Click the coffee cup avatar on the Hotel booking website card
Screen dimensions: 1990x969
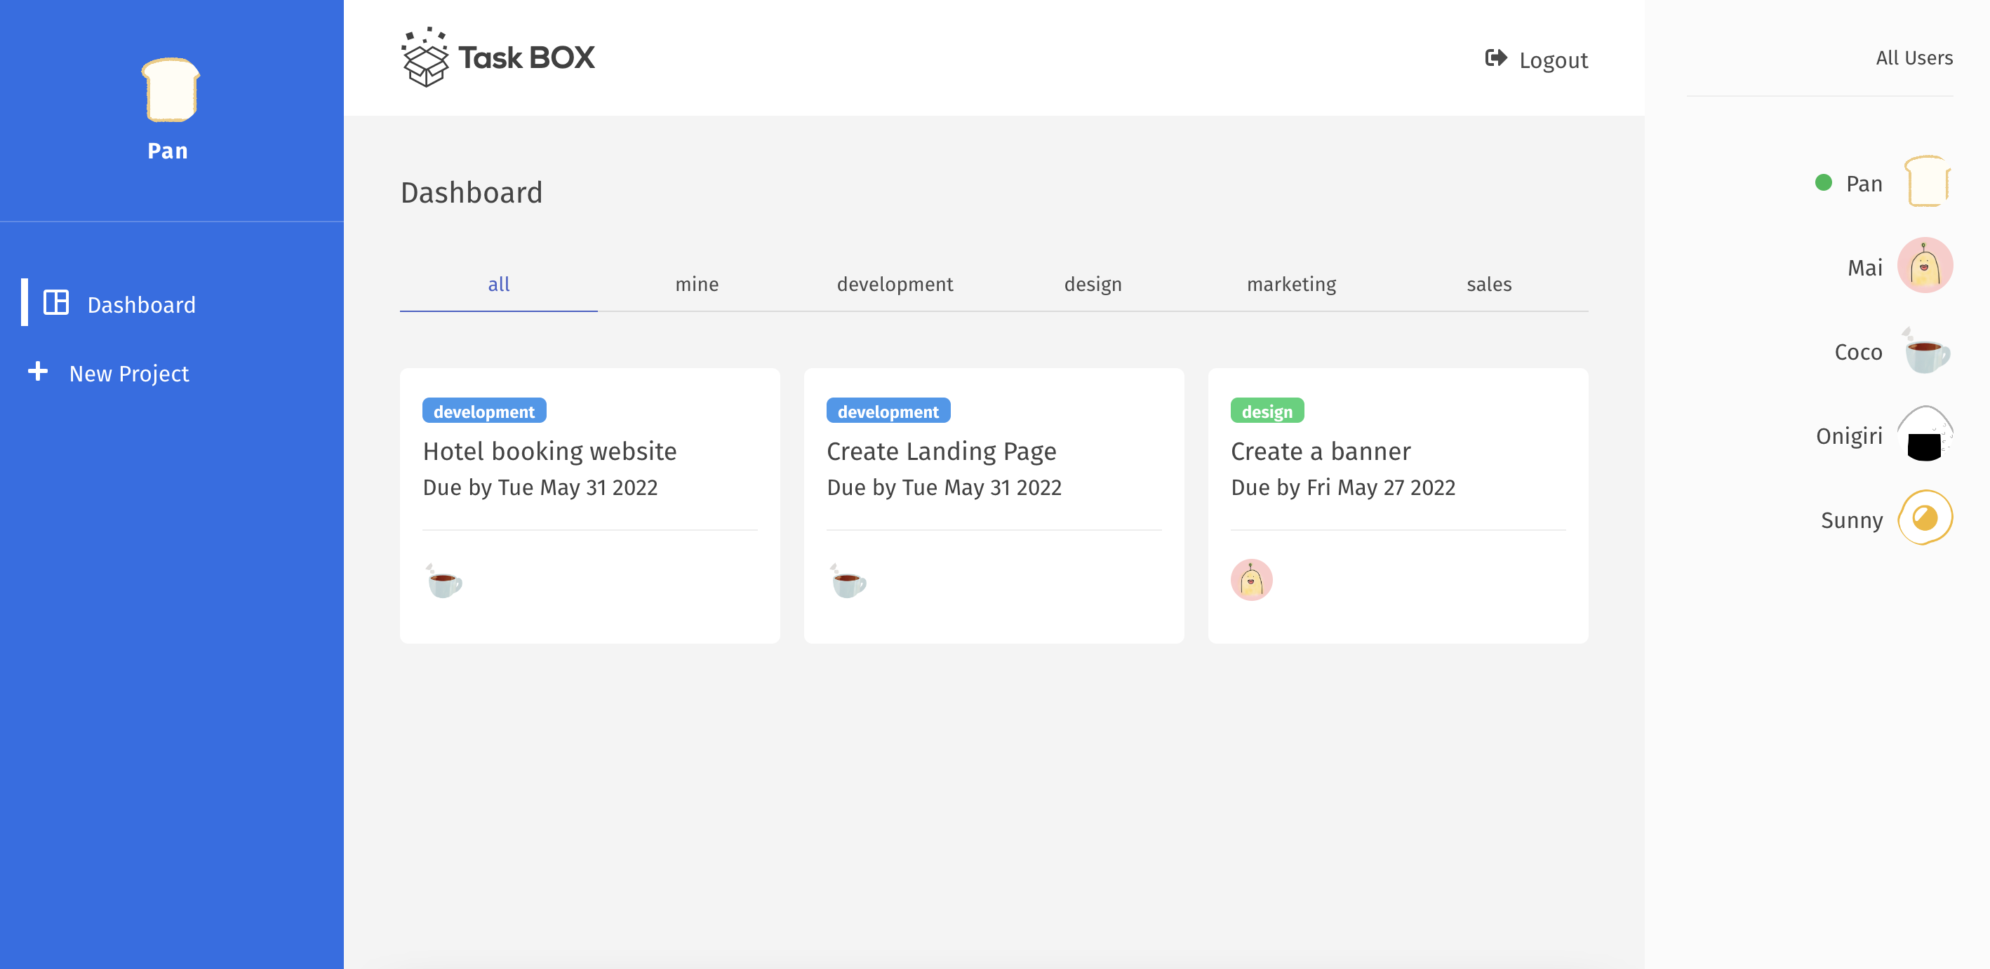coord(443,581)
